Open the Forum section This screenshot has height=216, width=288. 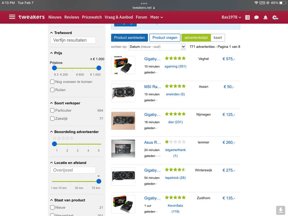141,17
